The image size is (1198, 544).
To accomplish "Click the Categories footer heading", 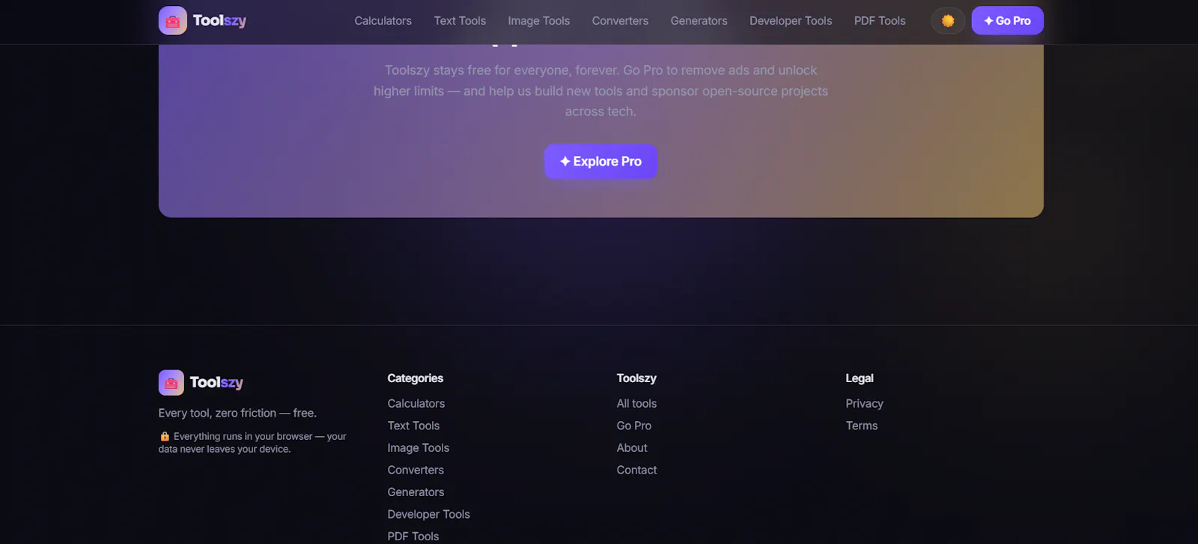I will 415,378.
